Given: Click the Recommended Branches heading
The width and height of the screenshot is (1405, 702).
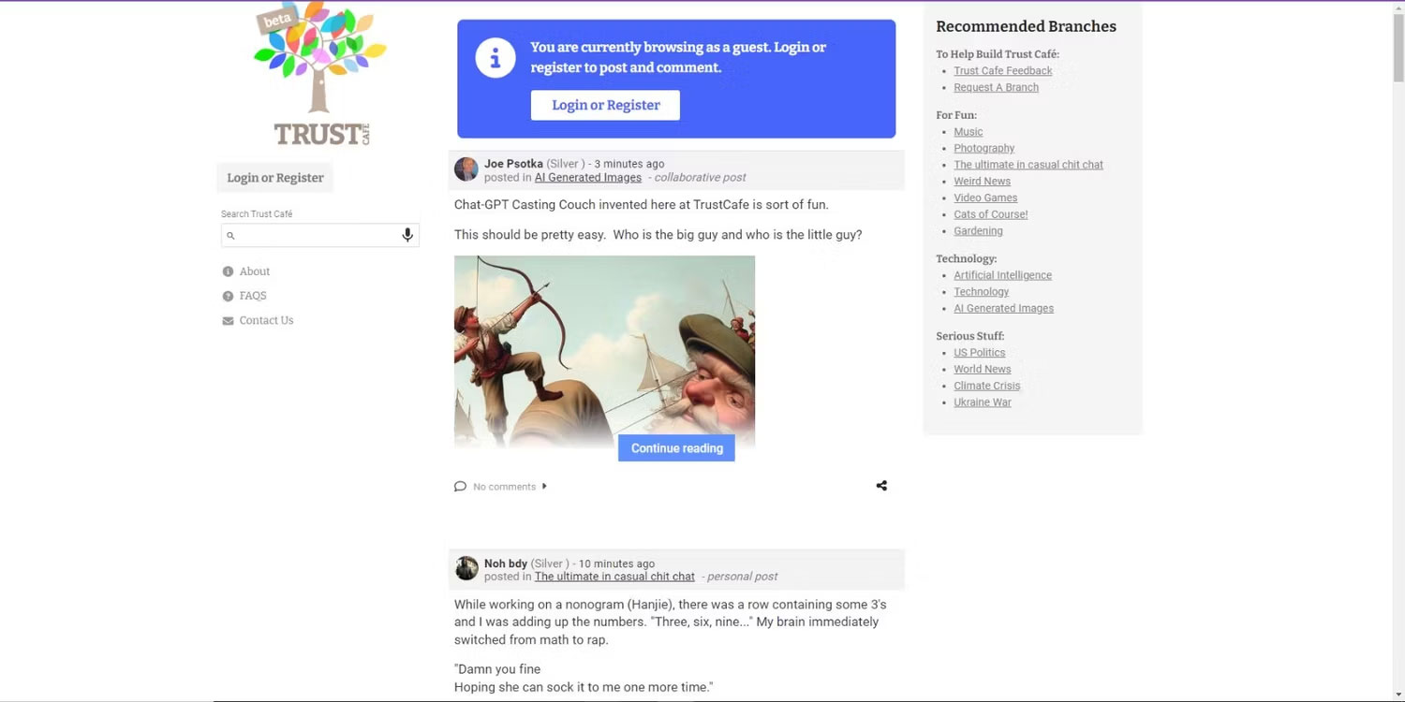Looking at the screenshot, I should coord(1027,26).
